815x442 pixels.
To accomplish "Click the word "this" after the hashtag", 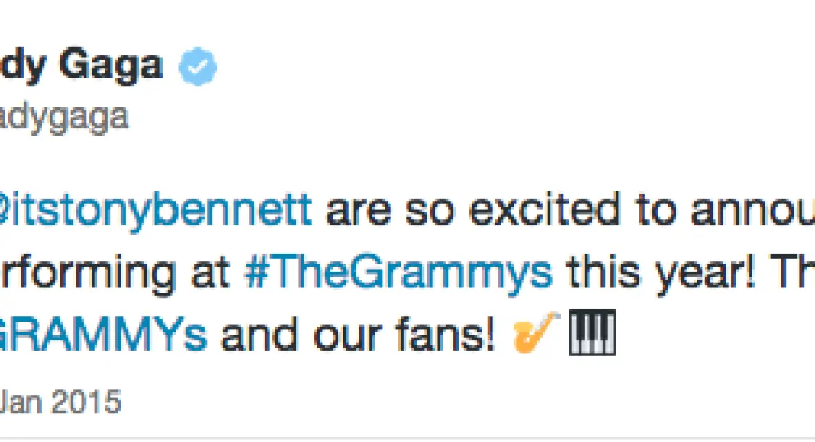I will [603, 272].
